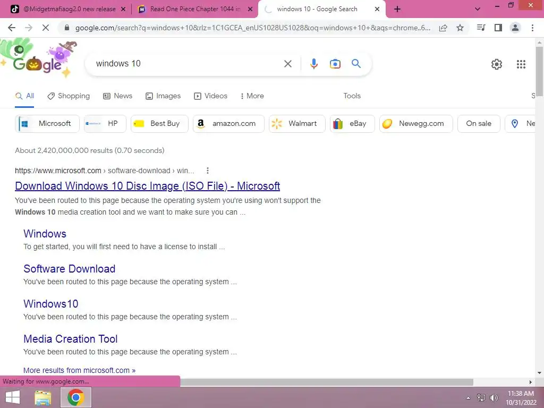This screenshot has width=544, height=408.
Task: Filter by the Best Buy chip
Action: (x=159, y=123)
